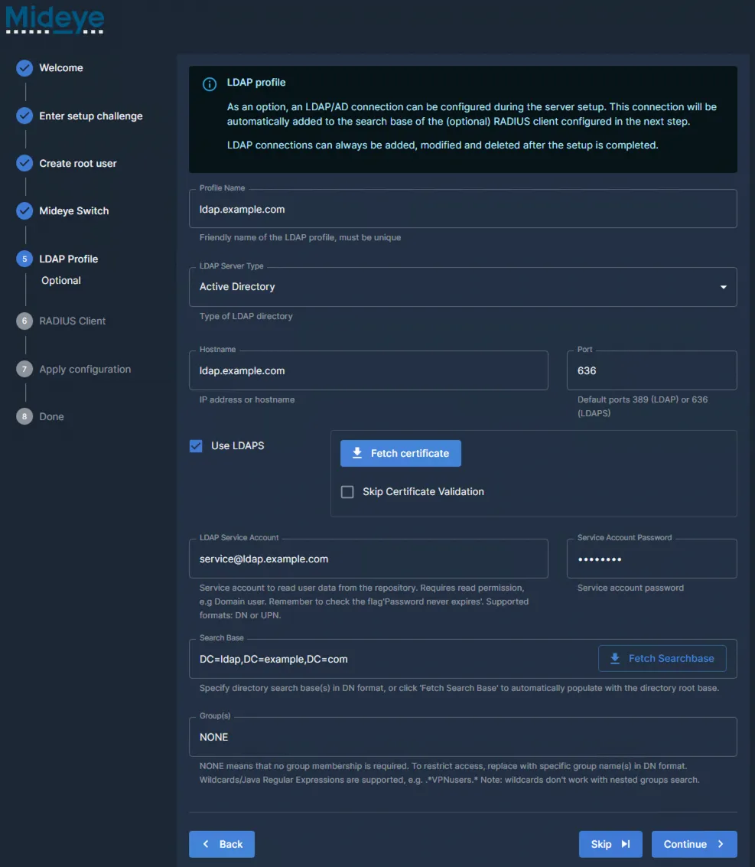The width and height of the screenshot is (755, 867).
Task: Click the download icon on Fetch certificate
Action: [x=356, y=453]
